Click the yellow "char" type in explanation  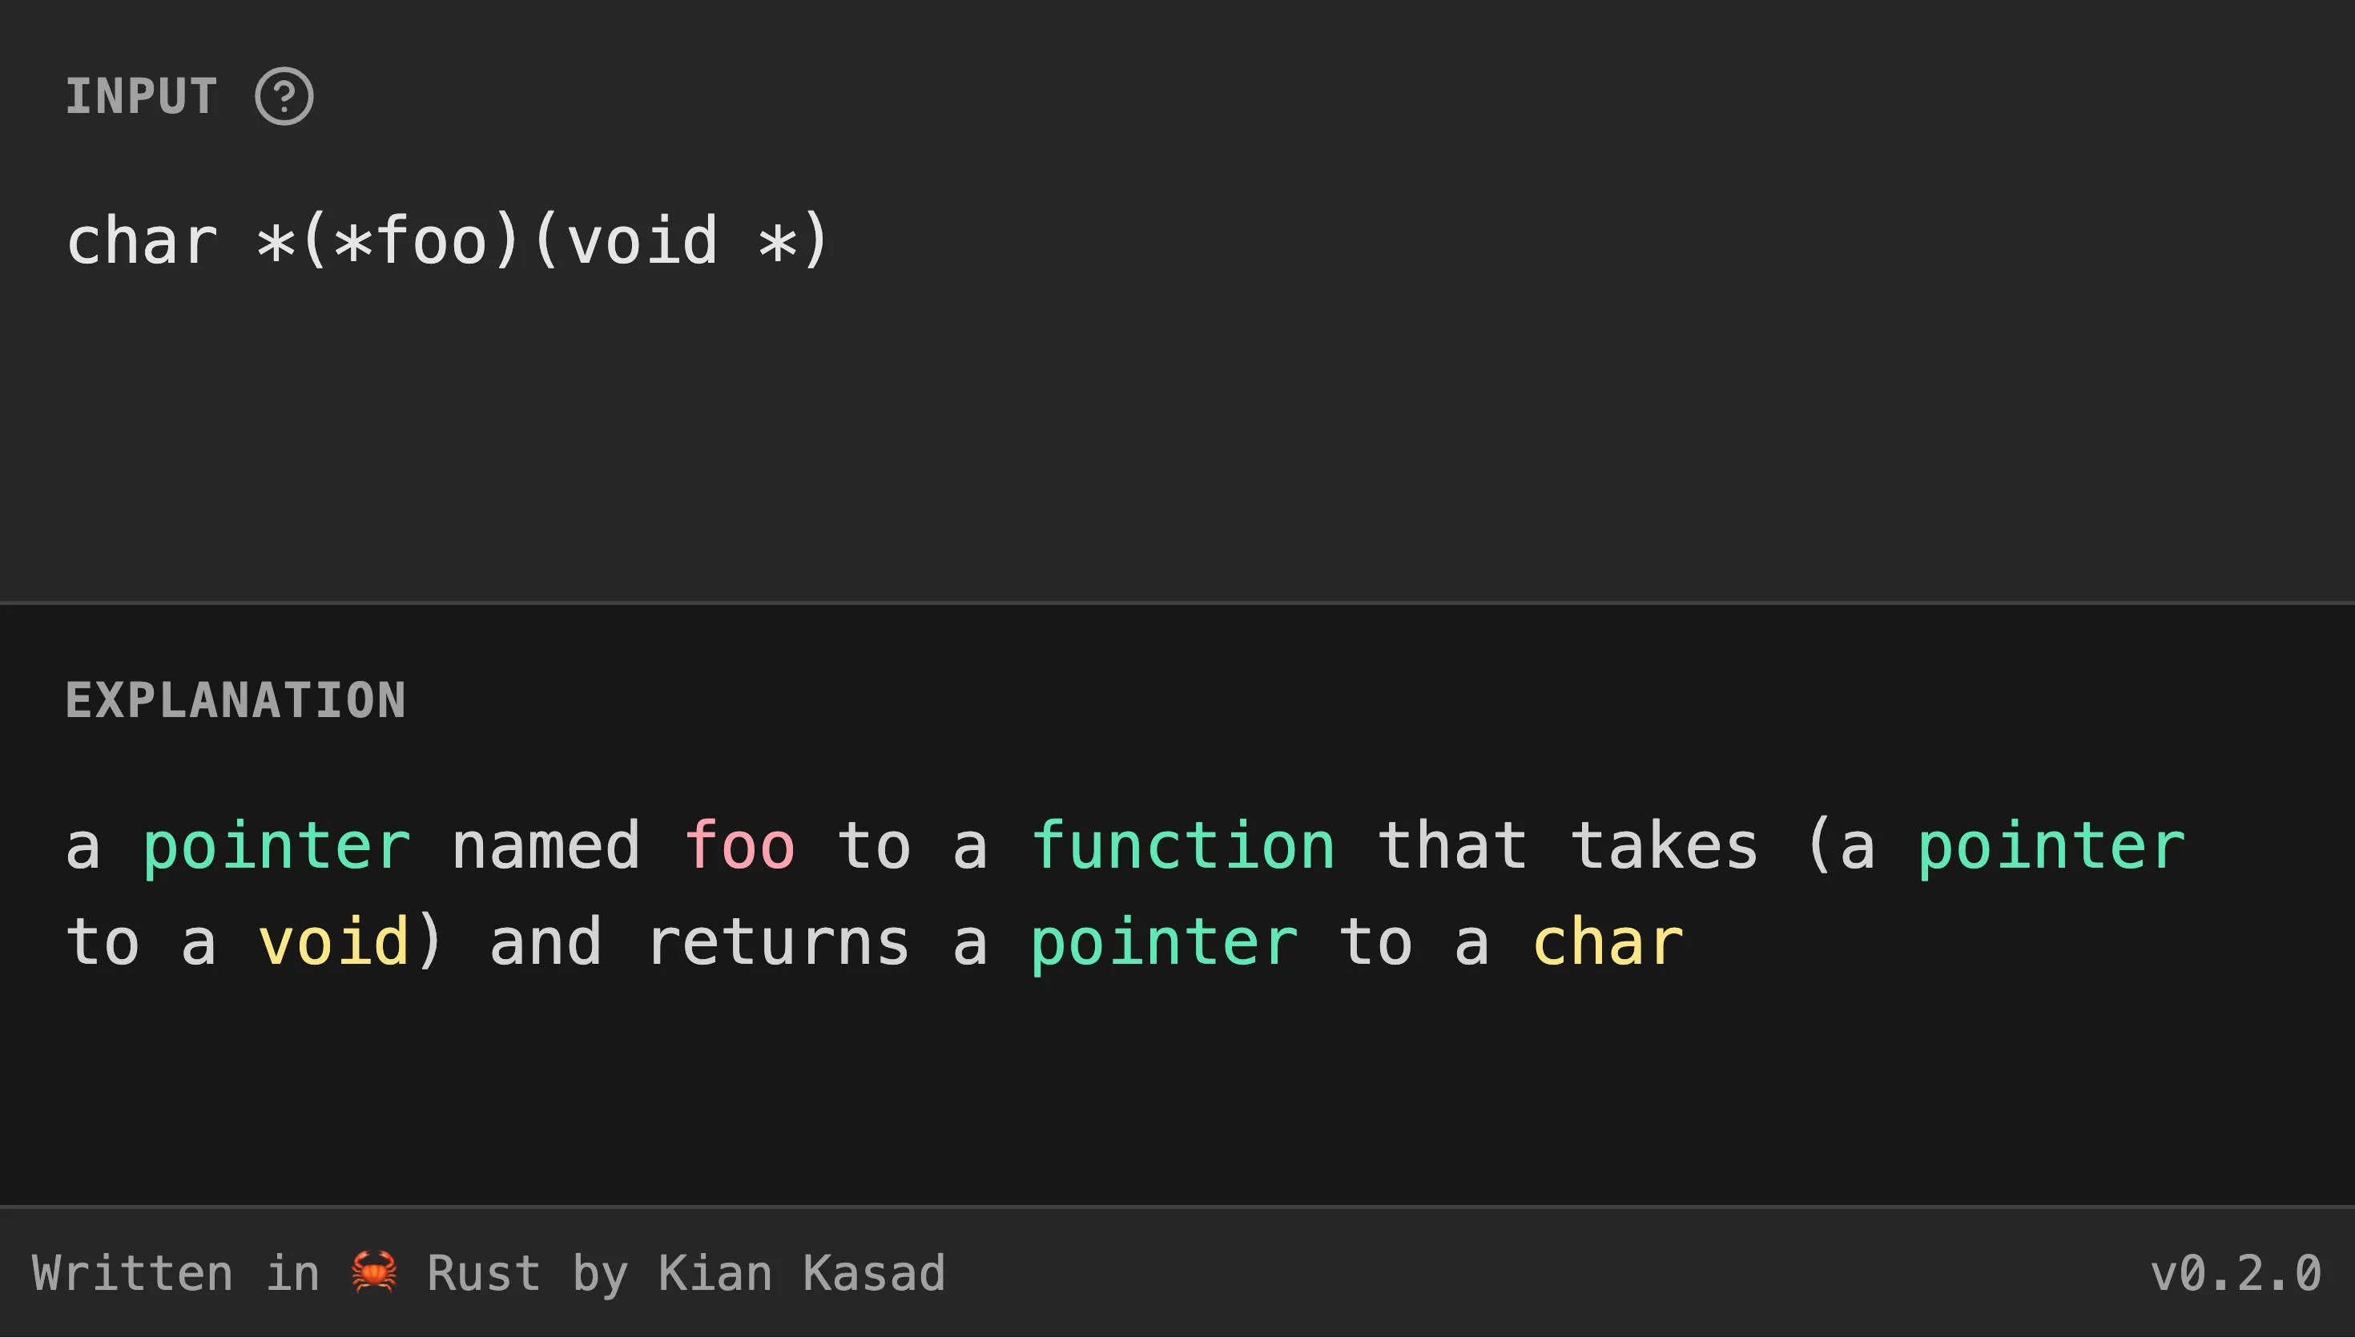1608,943
